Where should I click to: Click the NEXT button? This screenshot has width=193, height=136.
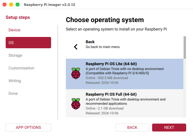[x=169, y=128]
